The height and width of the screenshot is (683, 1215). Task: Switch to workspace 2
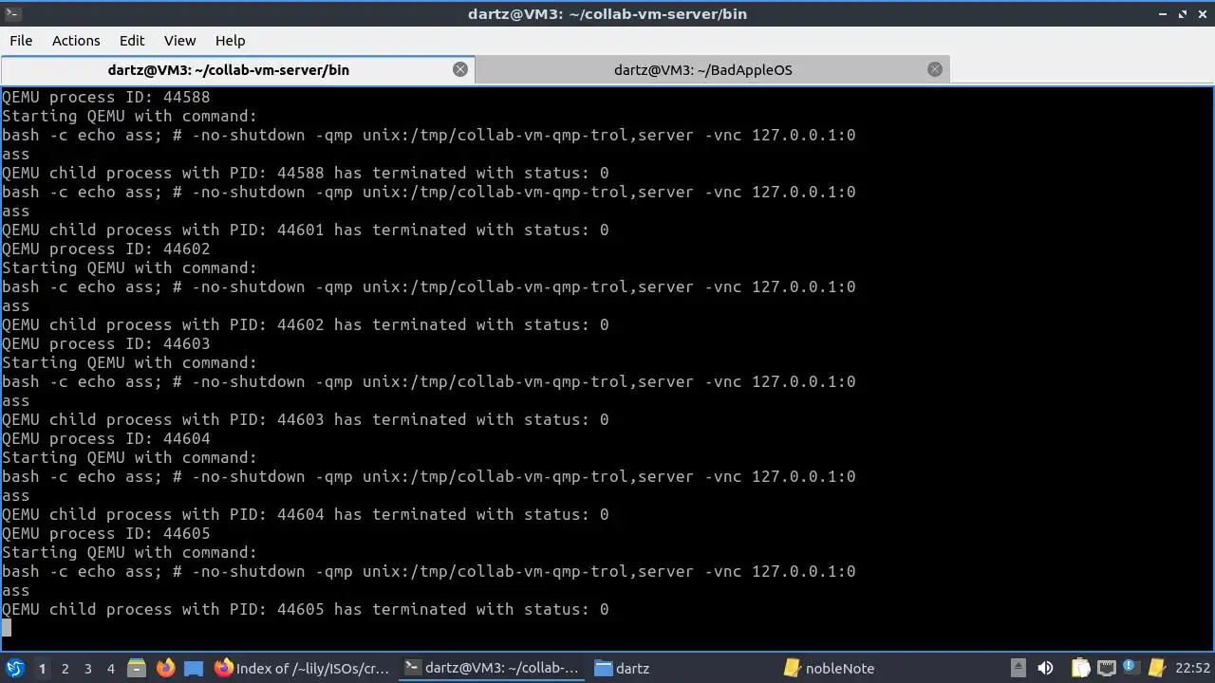point(65,668)
